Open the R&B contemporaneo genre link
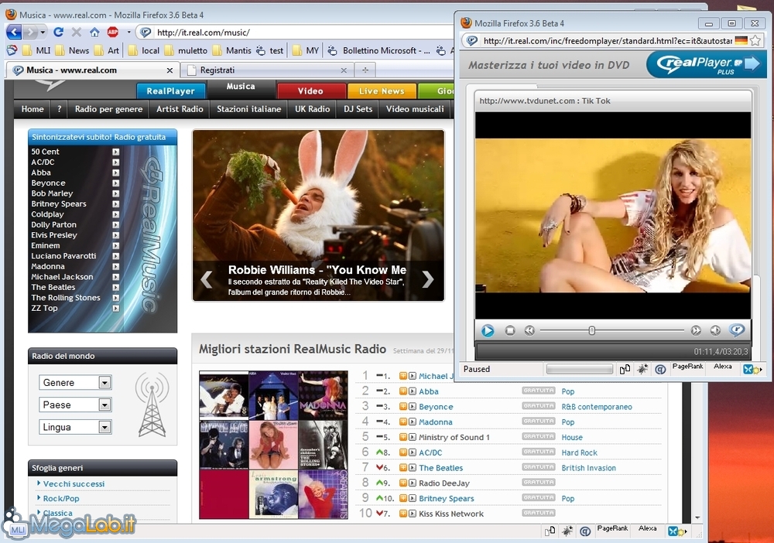Viewport: 774px width, 543px height. pos(596,407)
